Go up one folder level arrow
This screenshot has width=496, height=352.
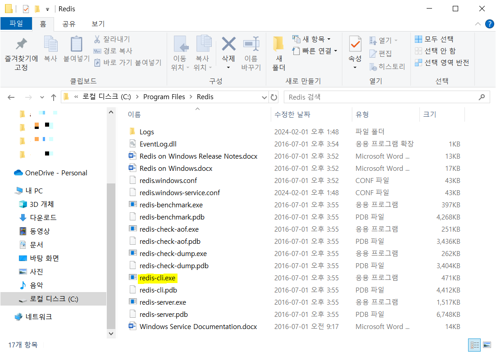coord(54,97)
